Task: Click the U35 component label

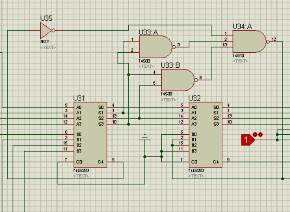Action: tap(46, 18)
